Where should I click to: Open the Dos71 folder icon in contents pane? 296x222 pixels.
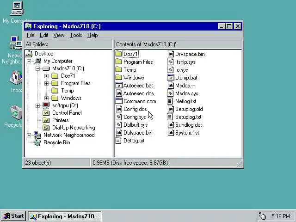pyautogui.click(x=118, y=54)
